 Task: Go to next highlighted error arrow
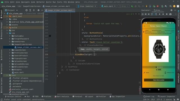(x=139, y=14)
